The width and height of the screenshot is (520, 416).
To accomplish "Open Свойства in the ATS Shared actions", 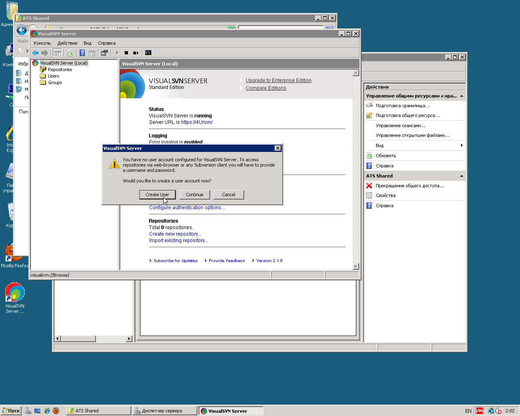I will coord(386,195).
